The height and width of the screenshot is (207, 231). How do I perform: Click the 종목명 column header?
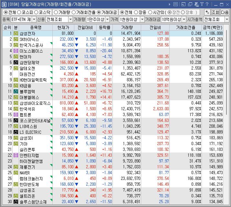pyautogui.click(x=36, y=27)
